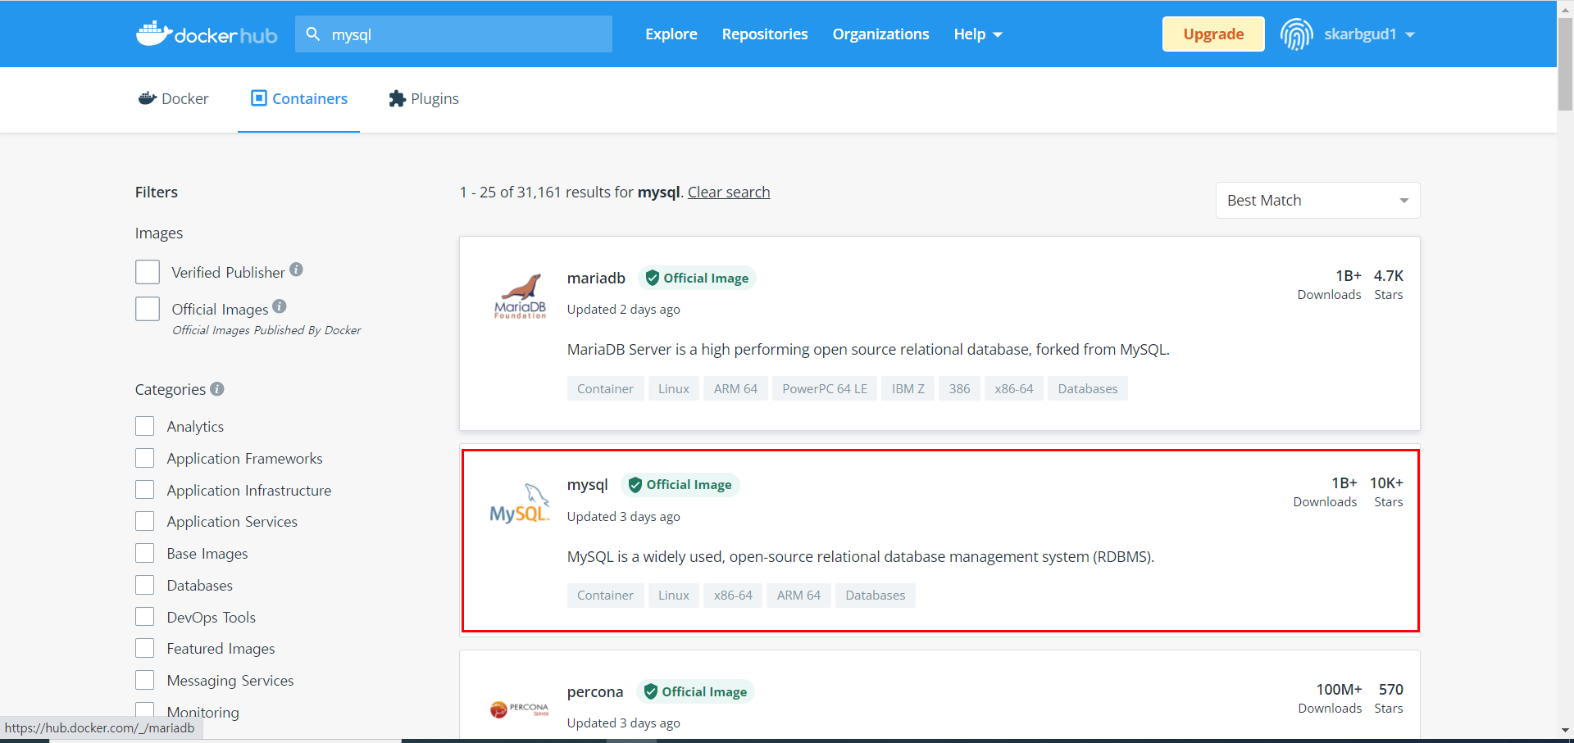The width and height of the screenshot is (1574, 743).
Task: Click the fingerprint user avatar icon
Action: point(1297,34)
